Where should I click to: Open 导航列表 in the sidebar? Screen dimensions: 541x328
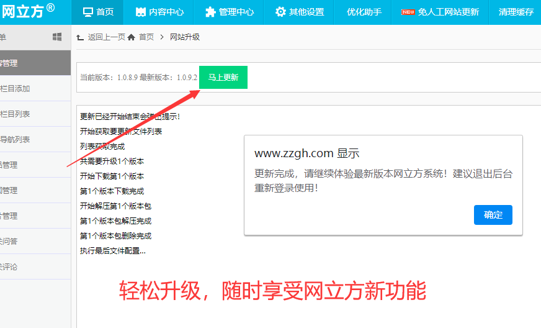pos(35,140)
